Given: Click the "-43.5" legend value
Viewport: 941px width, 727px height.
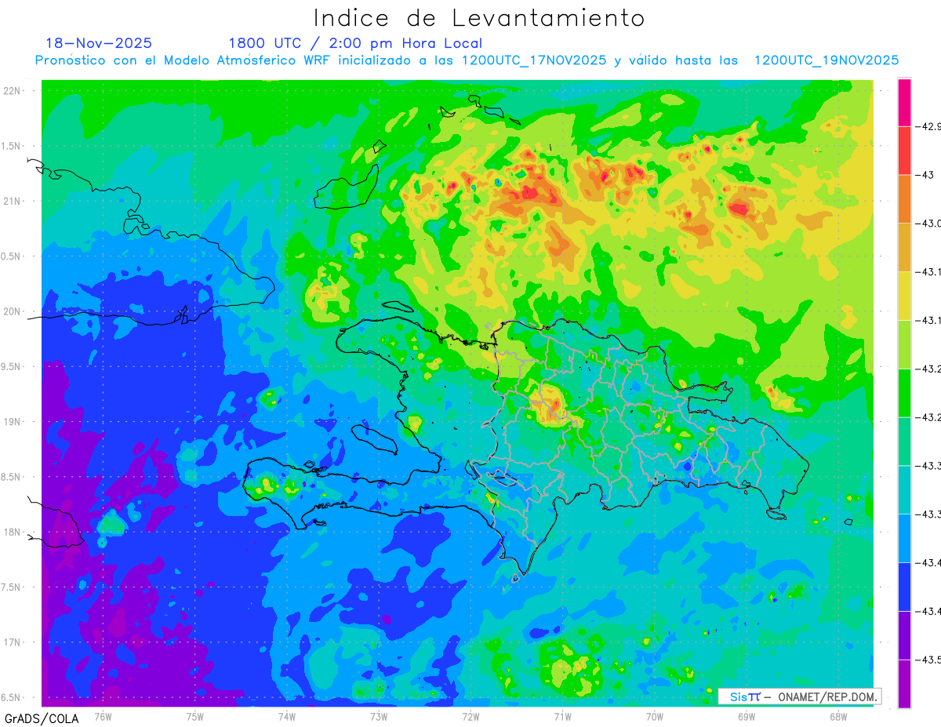Looking at the screenshot, I should 928,660.
